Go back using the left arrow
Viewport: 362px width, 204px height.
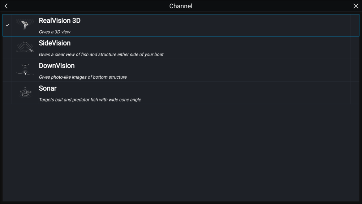tap(6, 6)
